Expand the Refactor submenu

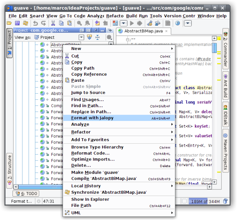[x=119, y=132]
